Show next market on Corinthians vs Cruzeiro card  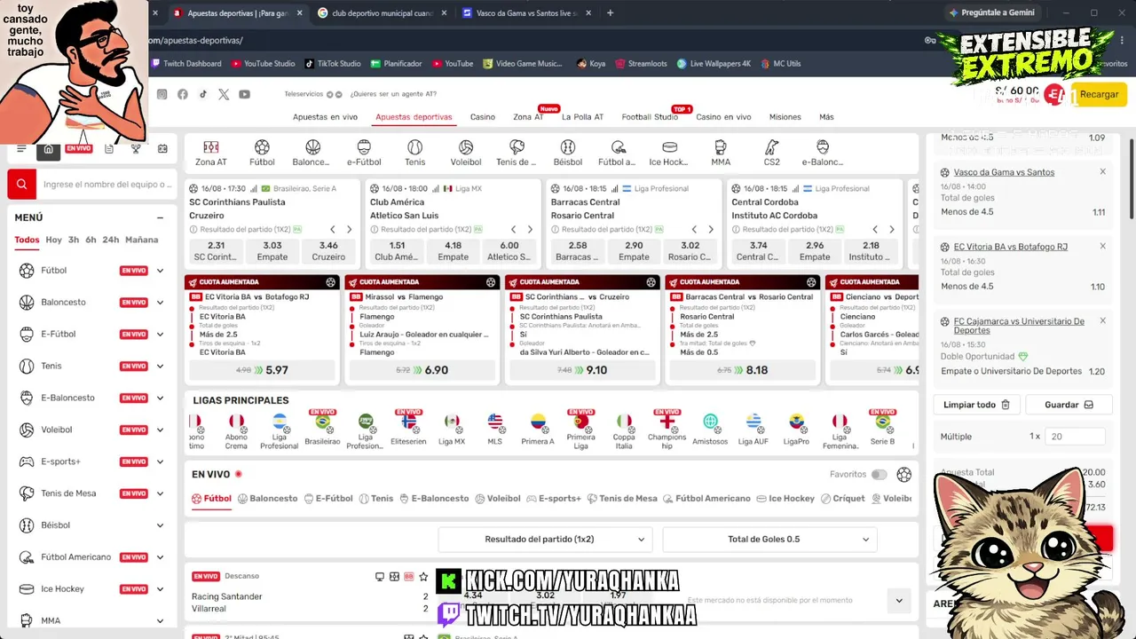click(x=349, y=230)
